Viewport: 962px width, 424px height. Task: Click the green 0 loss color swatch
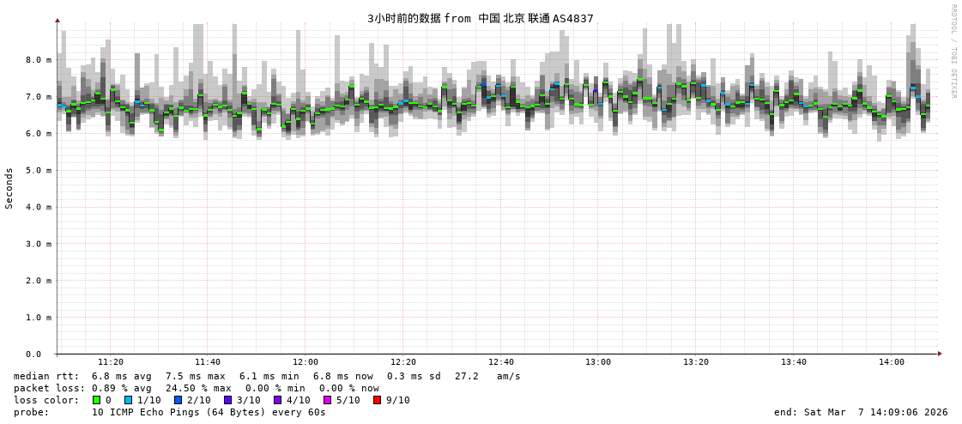tap(96, 400)
